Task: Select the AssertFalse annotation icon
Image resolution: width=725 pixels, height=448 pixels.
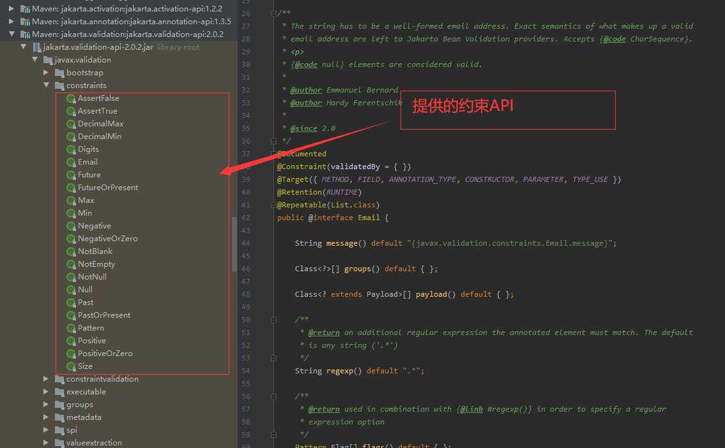Action: [71, 98]
